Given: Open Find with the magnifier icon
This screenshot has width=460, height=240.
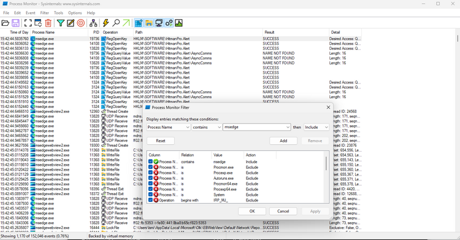Looking at the screenshot, I should (x=116, y=23).
